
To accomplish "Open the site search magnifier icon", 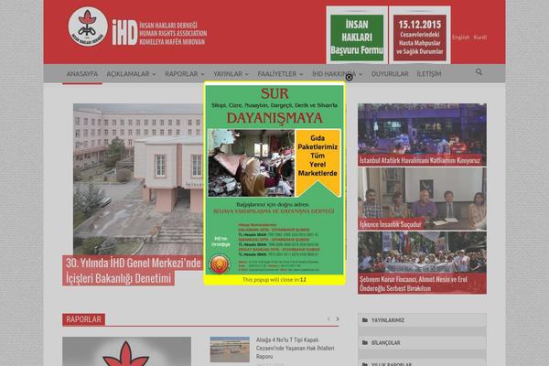I will point(479,71).
